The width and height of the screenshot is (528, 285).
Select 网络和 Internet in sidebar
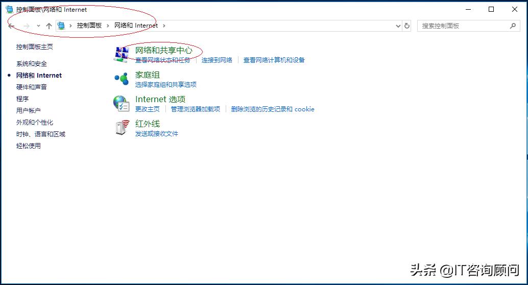[39, 76]
